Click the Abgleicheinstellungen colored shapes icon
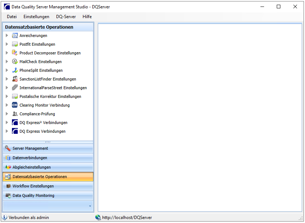This screenshot has height=223, width=305. (8, 167)
